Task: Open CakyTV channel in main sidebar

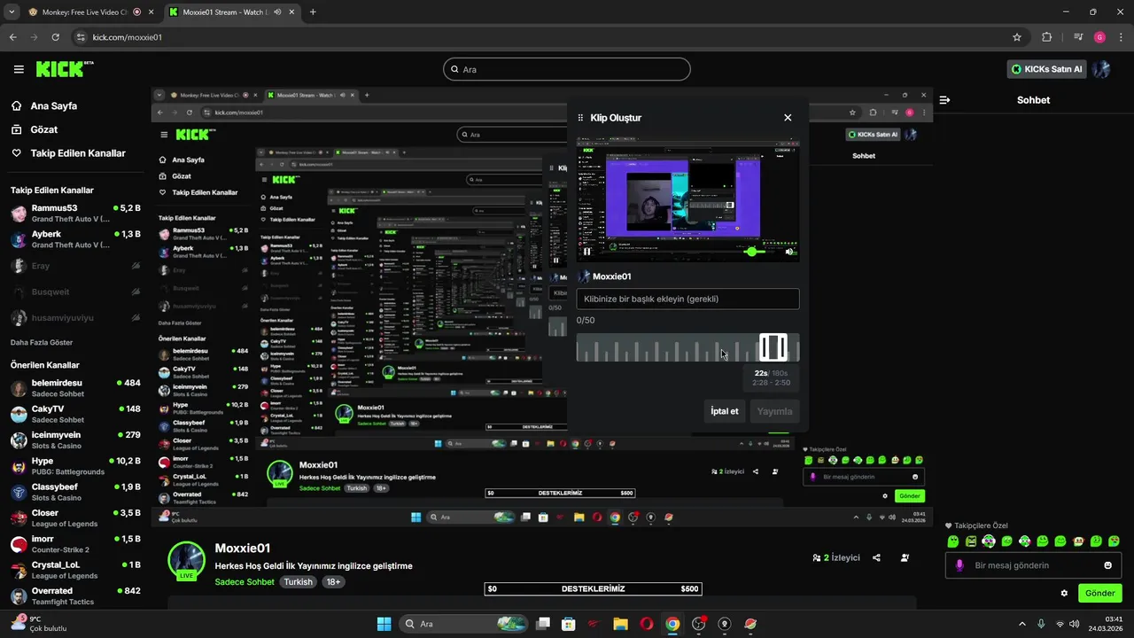Action: (x=75, y=414)
